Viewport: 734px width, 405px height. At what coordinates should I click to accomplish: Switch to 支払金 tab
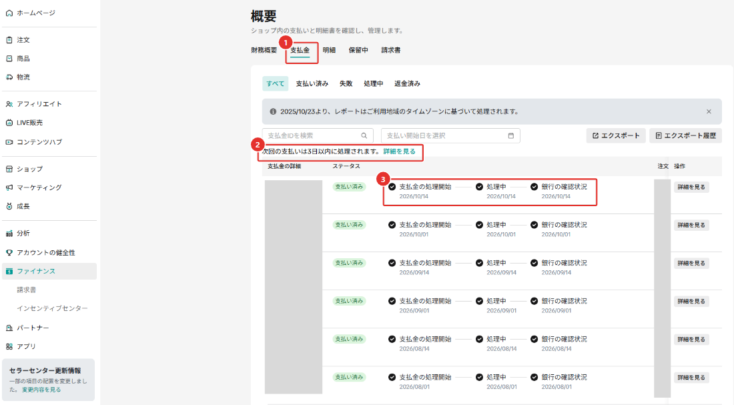[300, 50]
